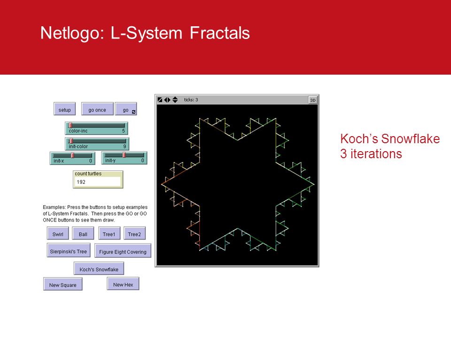Click the Netlogo: L-System Fractals title

tap(145, 33)
